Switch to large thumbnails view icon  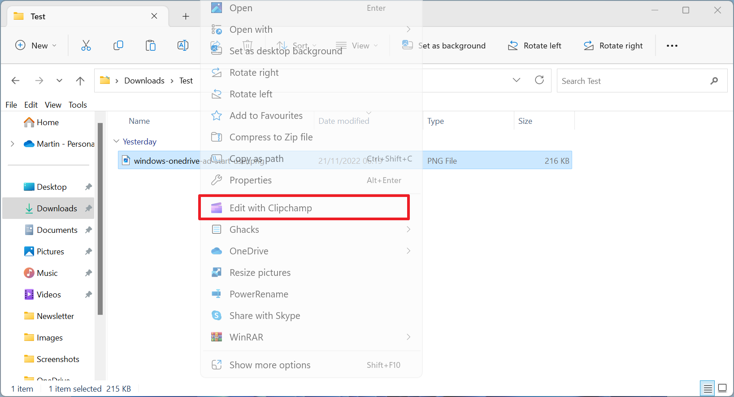click(722, 388)
